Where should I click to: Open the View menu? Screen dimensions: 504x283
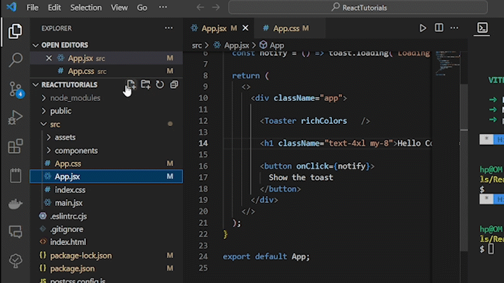119,8
